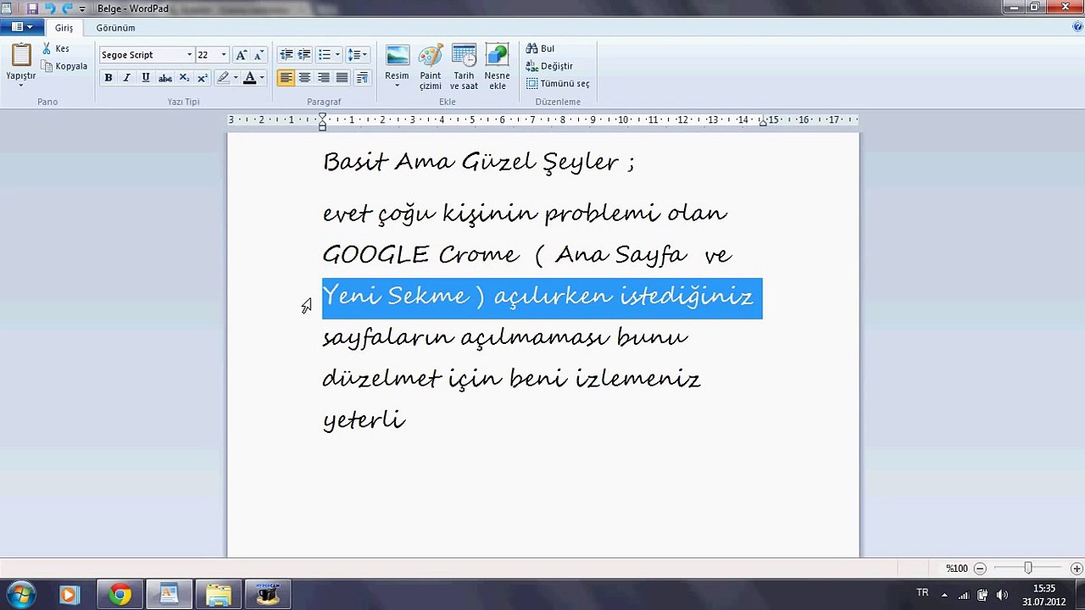Open highlight color dropdown arrow
Image resolution: width=1085 pixels, height=610 pixels.
[236, 78]
